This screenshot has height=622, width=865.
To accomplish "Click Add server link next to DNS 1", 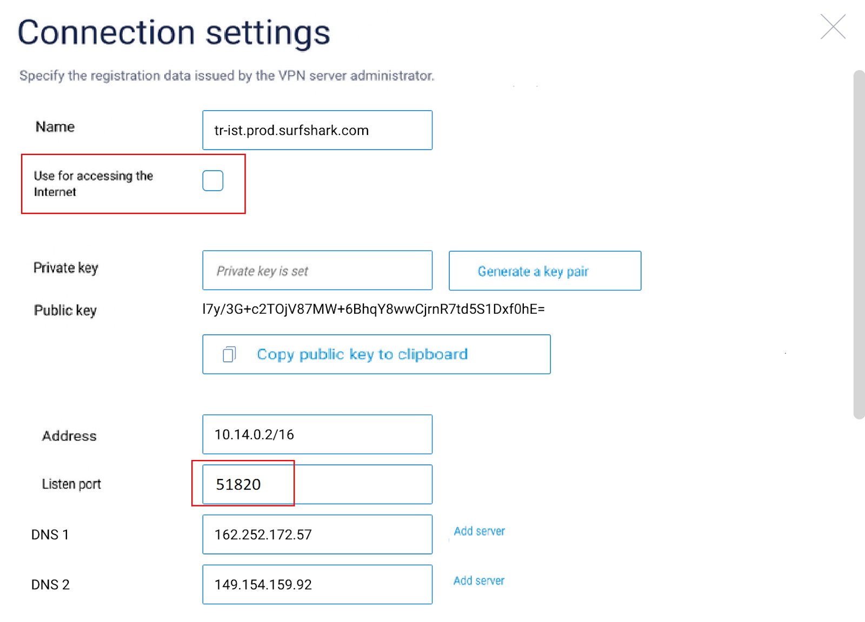I will [479, 531].
